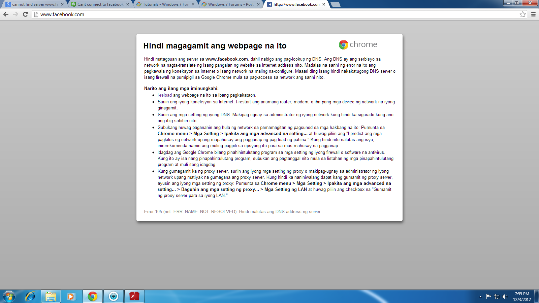Launch Internet Explorer from taskbar
This screenshot has height=303, width=539.
[30, 297]
